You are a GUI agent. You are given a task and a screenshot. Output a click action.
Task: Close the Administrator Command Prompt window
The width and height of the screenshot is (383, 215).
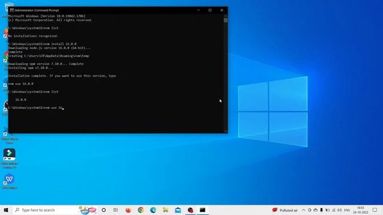pos(222,10)
